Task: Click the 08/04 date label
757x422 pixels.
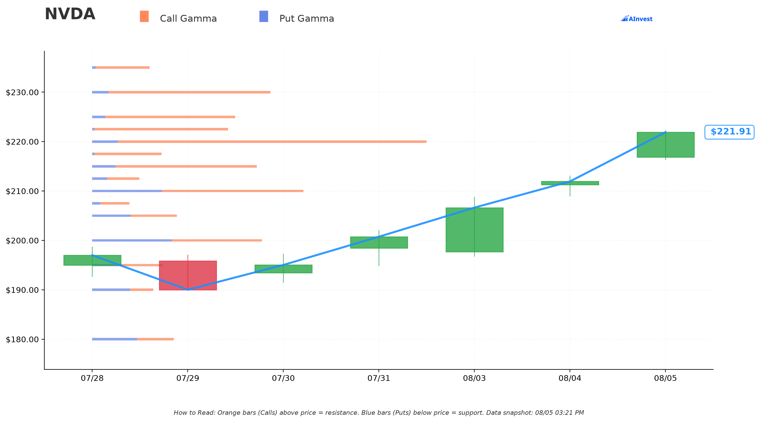Action: pos(570,378)
